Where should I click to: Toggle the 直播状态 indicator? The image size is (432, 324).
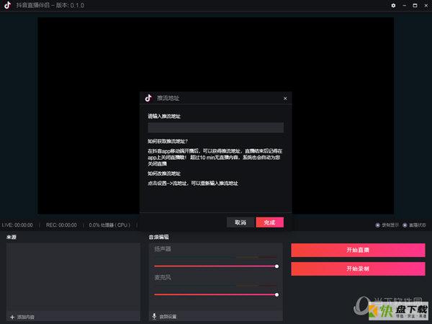pos(405,225)
